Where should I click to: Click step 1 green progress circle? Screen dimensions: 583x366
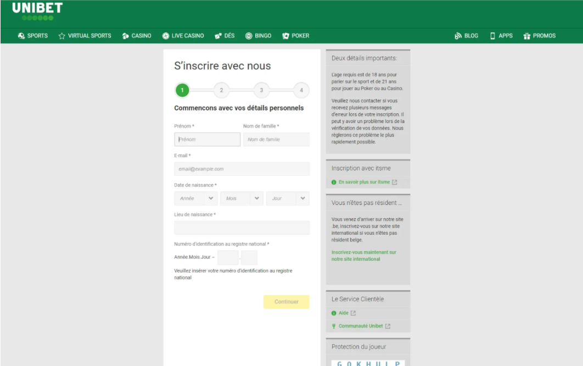click(x=182, y=90)
